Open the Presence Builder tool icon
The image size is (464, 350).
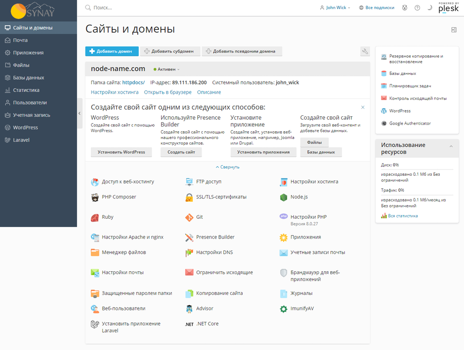189,238
